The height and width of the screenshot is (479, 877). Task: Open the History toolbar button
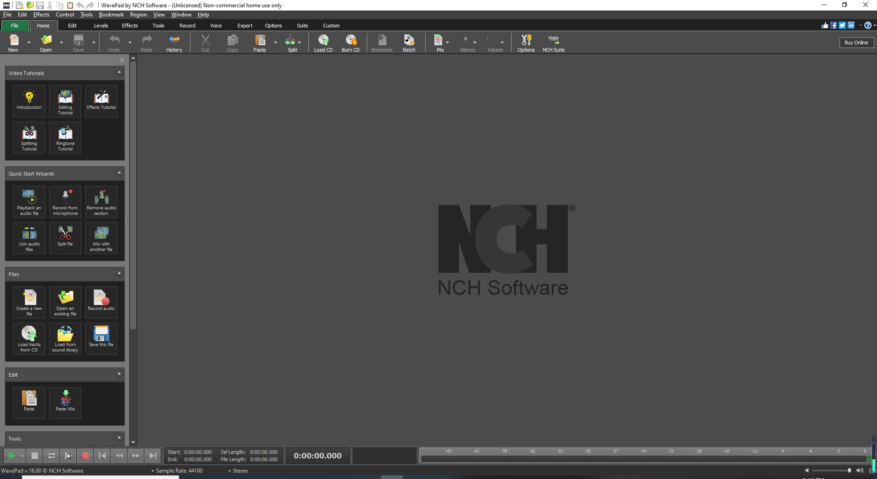174,43
